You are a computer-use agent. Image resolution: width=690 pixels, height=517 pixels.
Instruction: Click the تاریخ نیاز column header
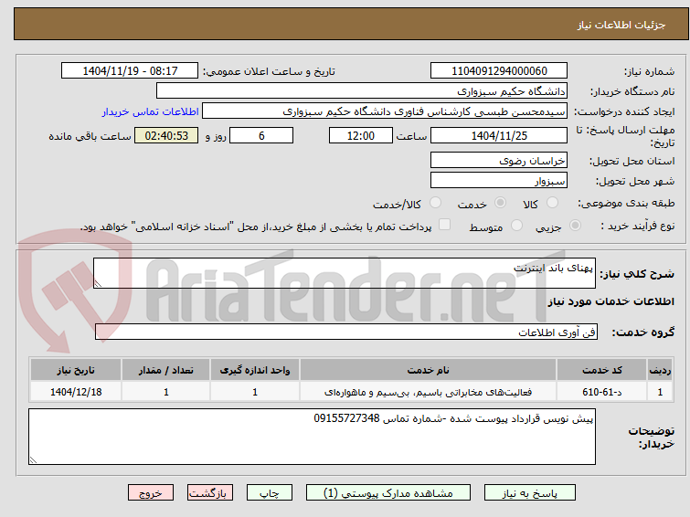(x=76, y=370)
